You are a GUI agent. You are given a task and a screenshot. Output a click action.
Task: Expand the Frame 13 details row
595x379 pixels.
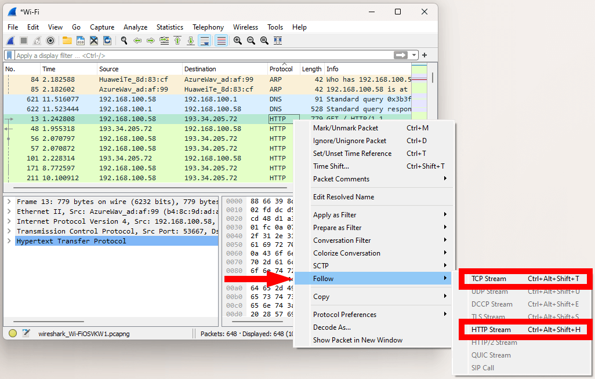coord(9,202)
